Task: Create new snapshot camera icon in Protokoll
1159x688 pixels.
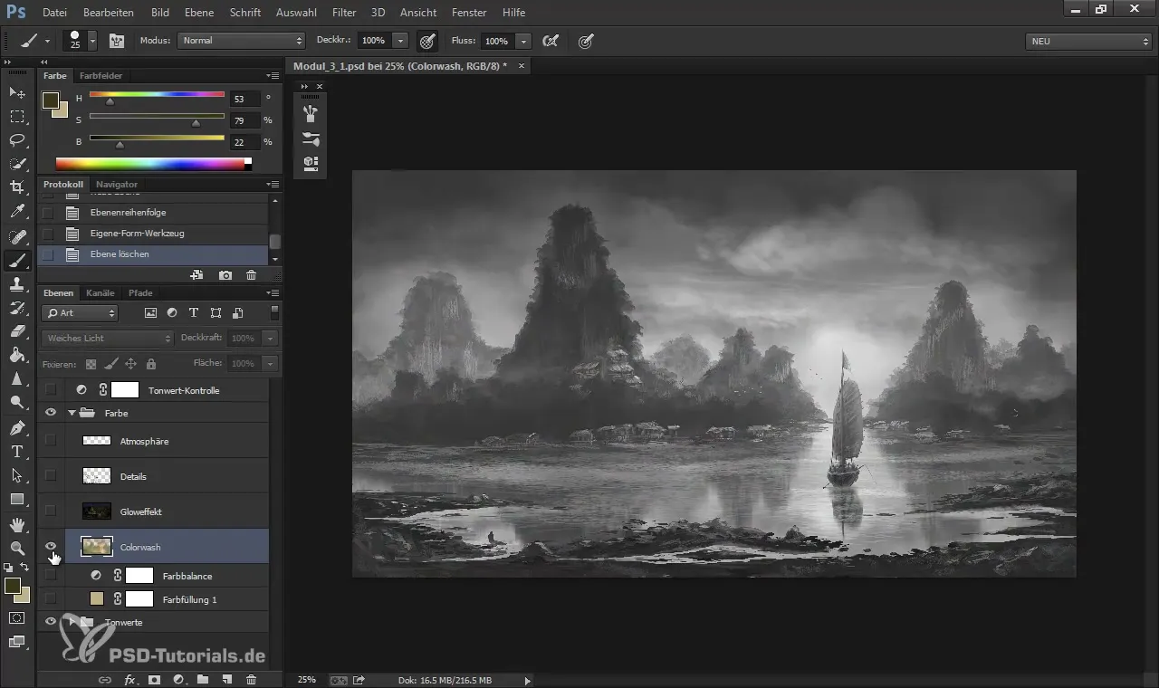Action: click(225, 274)
